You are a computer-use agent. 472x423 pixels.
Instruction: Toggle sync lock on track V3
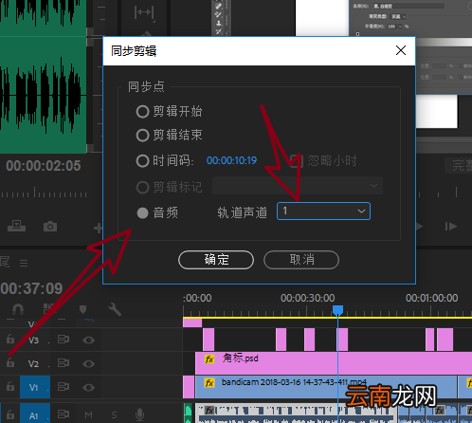coord(64,340)
